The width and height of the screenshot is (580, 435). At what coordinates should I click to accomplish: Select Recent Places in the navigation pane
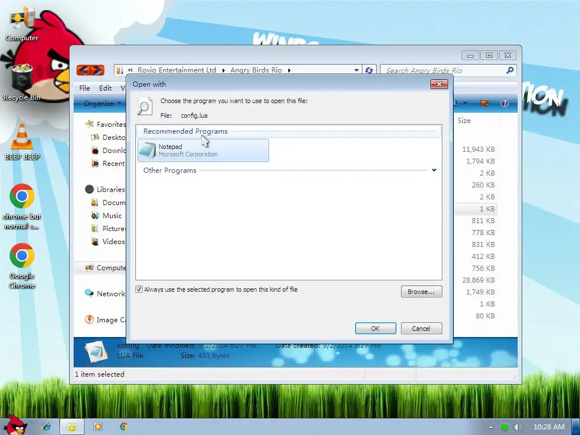(x=108, y=163)
